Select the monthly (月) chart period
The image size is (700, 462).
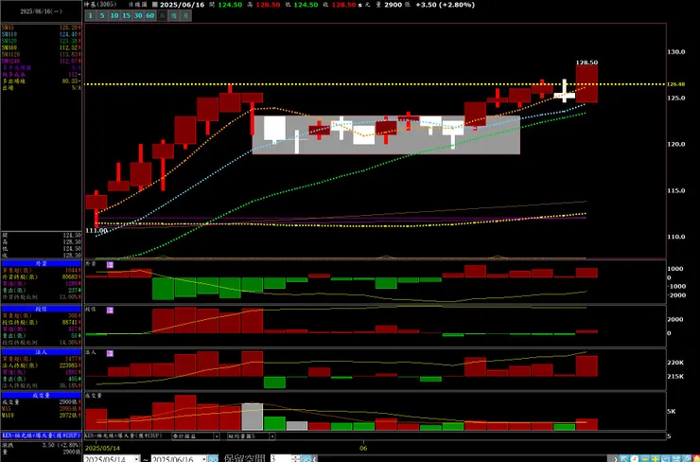185,16
